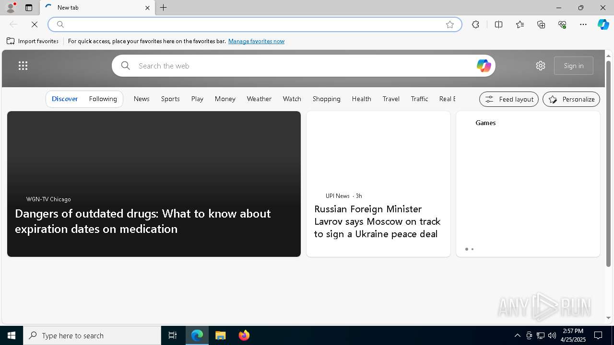Click the scrollbar down arrow
The image size is (614, 345).
(x=608, y=318)
